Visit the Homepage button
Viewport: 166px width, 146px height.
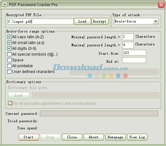(115, 137)
